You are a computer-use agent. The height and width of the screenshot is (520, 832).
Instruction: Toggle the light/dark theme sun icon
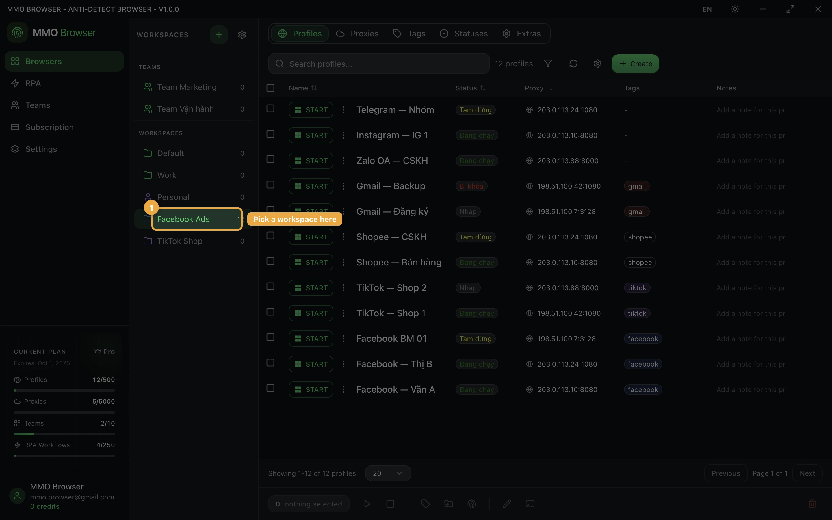pos(735,9)
